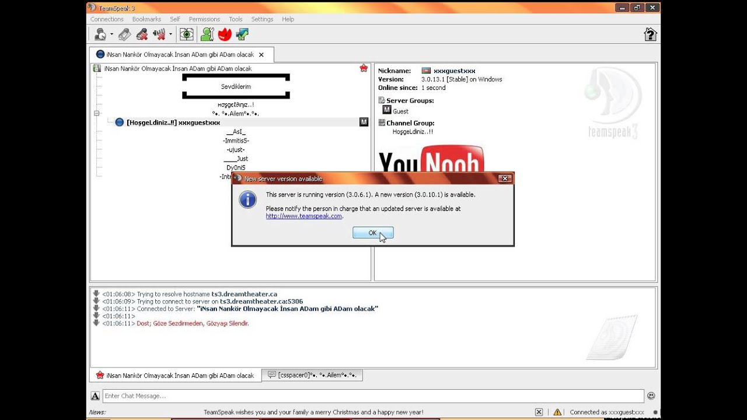Select the Dy0niS channel
Screen dimensions: 747x420
click(x=236, y=167)
